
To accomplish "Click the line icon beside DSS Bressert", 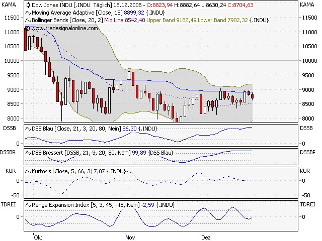I will click(x=28, y=153).
